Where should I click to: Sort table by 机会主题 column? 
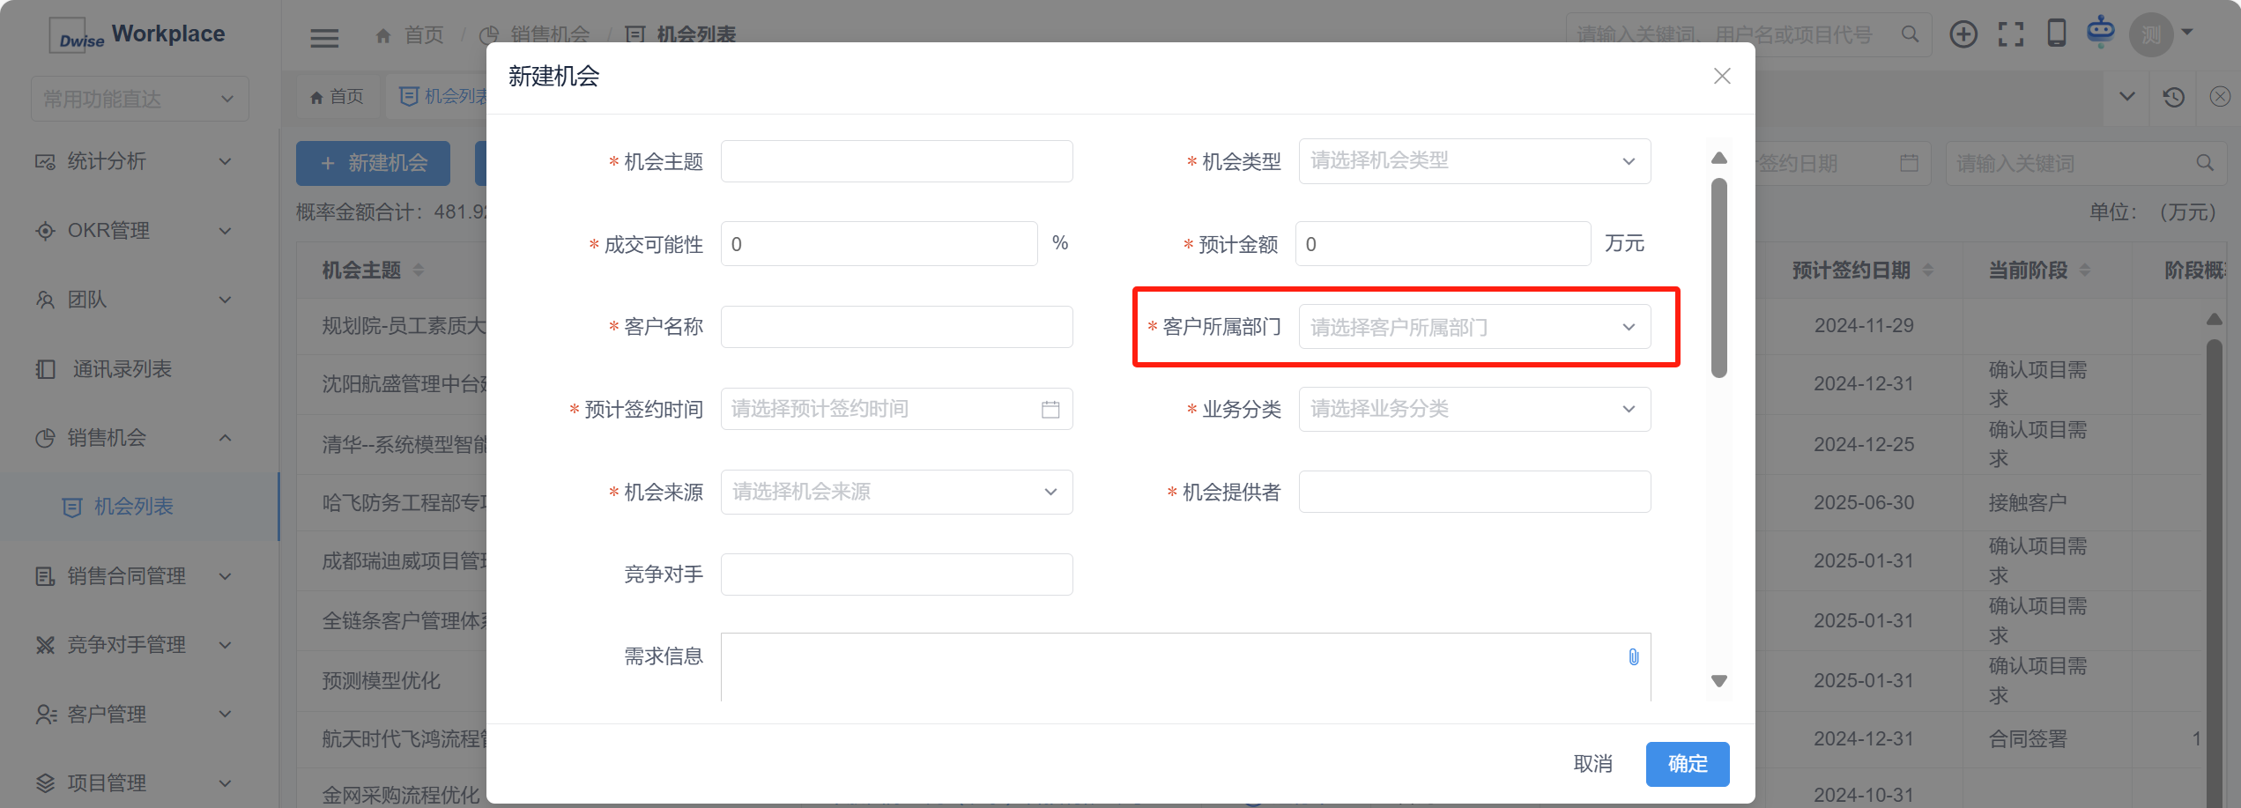(x=419, y=270)
